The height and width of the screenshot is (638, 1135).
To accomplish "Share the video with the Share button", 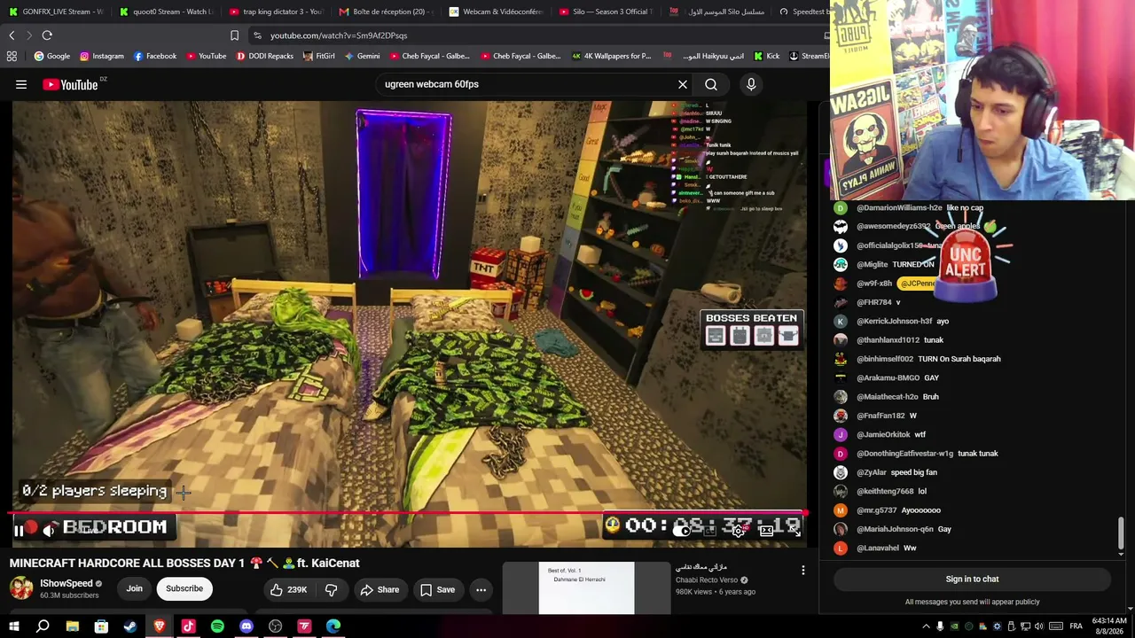I will point(380,589).
